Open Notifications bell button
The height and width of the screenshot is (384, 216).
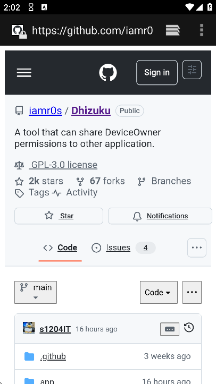coord(160,216)
